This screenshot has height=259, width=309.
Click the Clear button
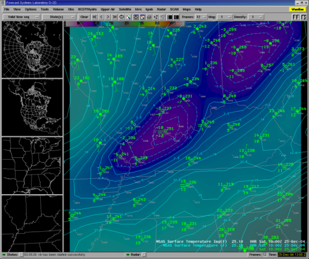pyautogui.click(x=84, y=17)
